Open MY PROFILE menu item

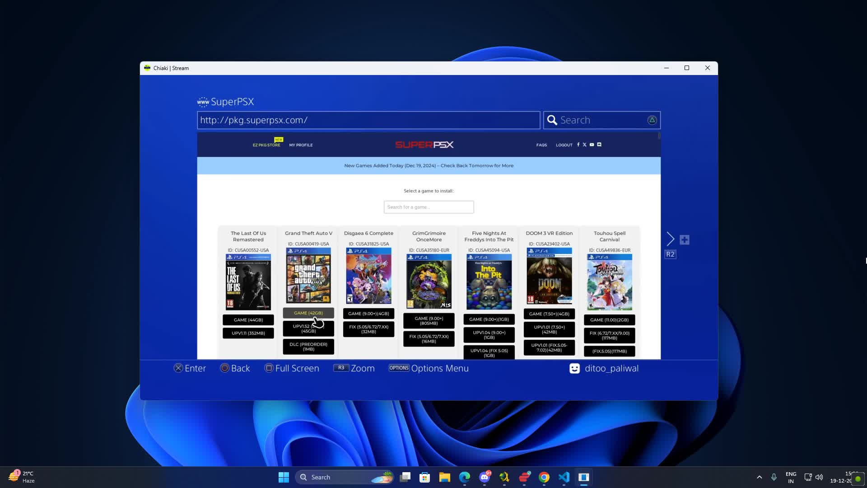point(301,145)
